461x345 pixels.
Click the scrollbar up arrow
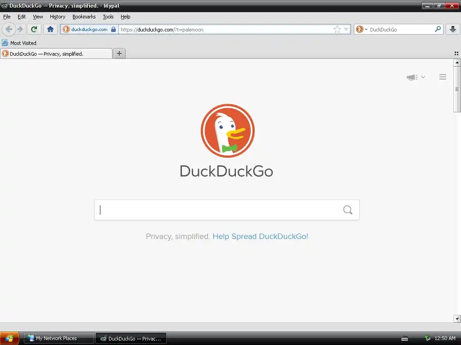pos(457,62)
